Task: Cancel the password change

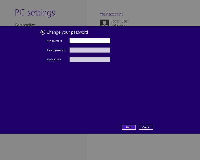Action: [146, 127]
